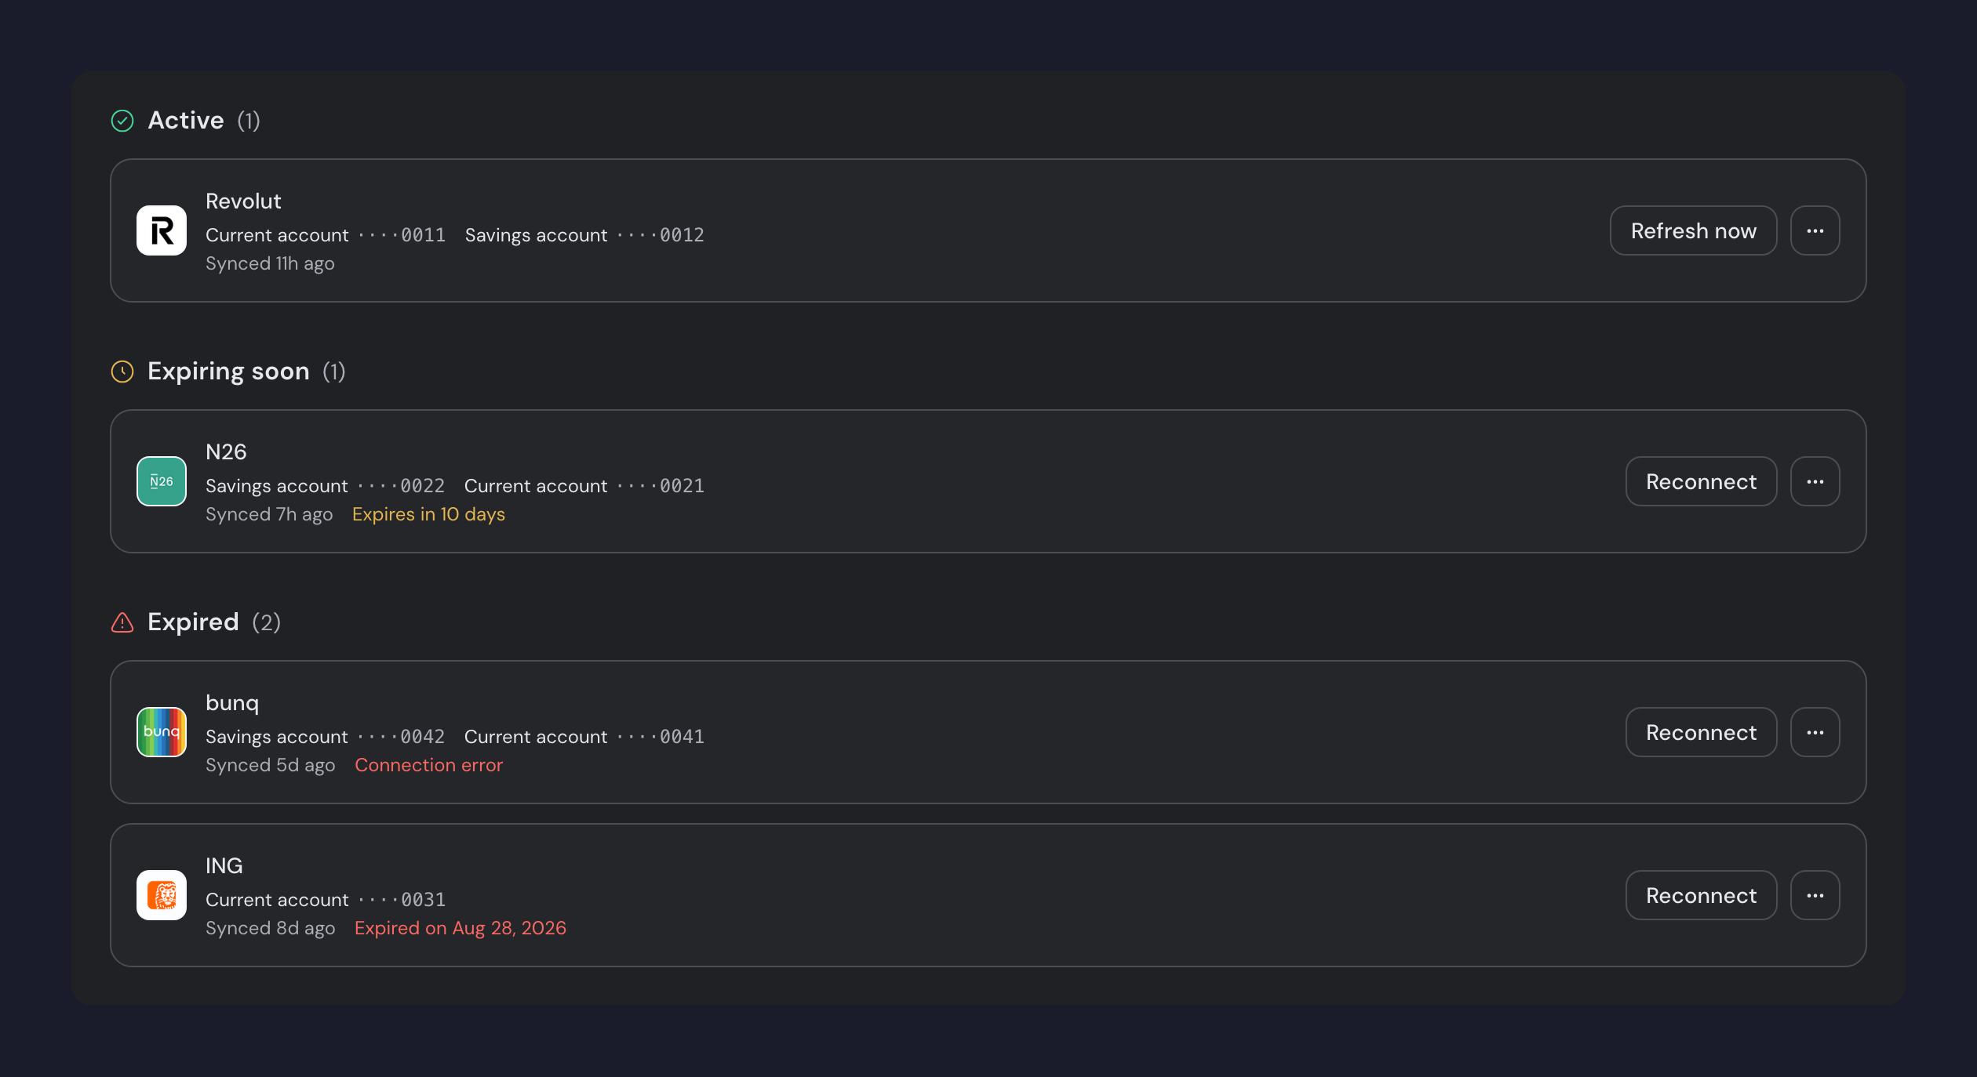Select the Expired section heading
Screen dimensions: 1977x1077
(x=193, y=622)
